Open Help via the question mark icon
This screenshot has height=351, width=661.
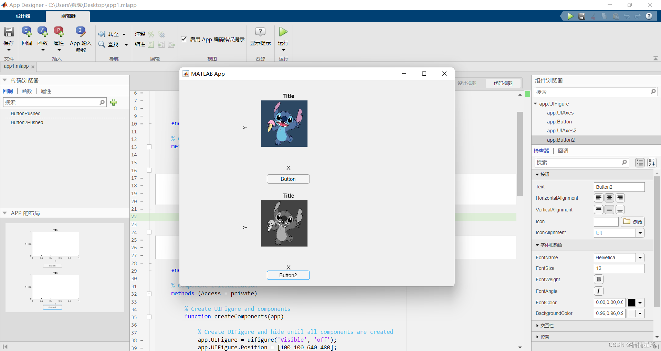pos(649,16)
